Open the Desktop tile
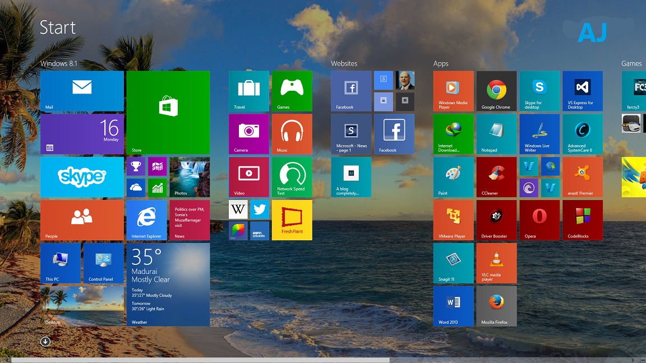Image resolution: width=646 pixels, height=363 pixels. (82, 306)
